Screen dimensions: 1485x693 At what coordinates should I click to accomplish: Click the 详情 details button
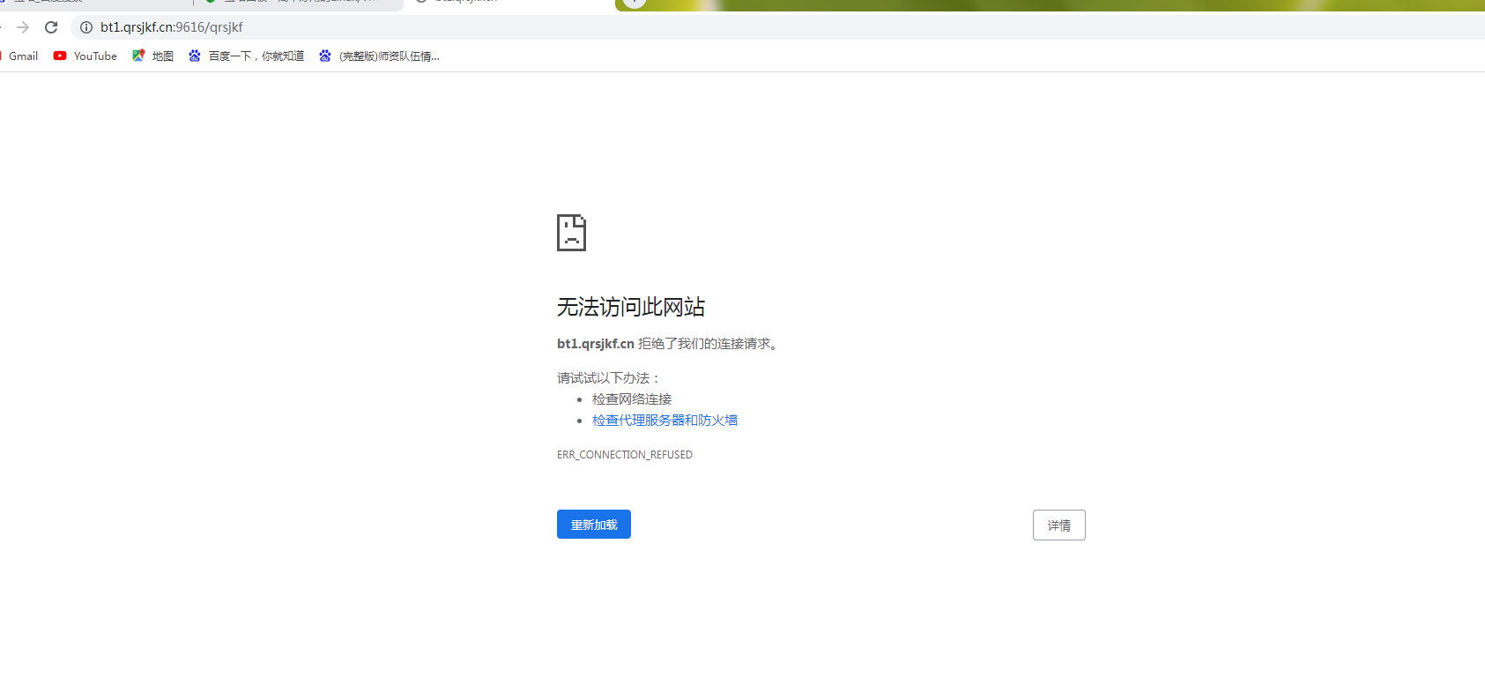[1058, 525]
